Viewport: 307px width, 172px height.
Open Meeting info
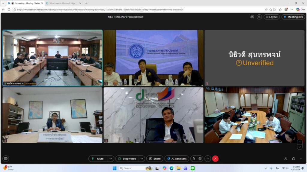coord(293,17)
